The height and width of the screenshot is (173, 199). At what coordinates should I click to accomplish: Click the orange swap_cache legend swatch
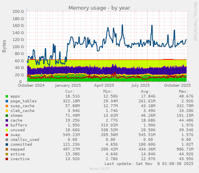pyautogui.click(x=7, y=106)
